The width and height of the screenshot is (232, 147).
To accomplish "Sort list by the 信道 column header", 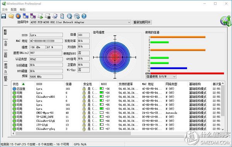I will click(73, 84).
